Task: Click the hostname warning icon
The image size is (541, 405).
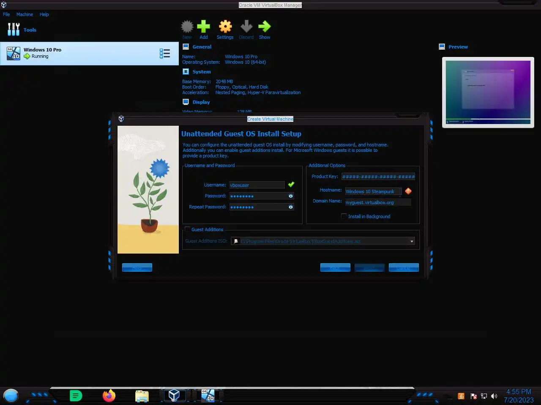Action: click(408, 191)
